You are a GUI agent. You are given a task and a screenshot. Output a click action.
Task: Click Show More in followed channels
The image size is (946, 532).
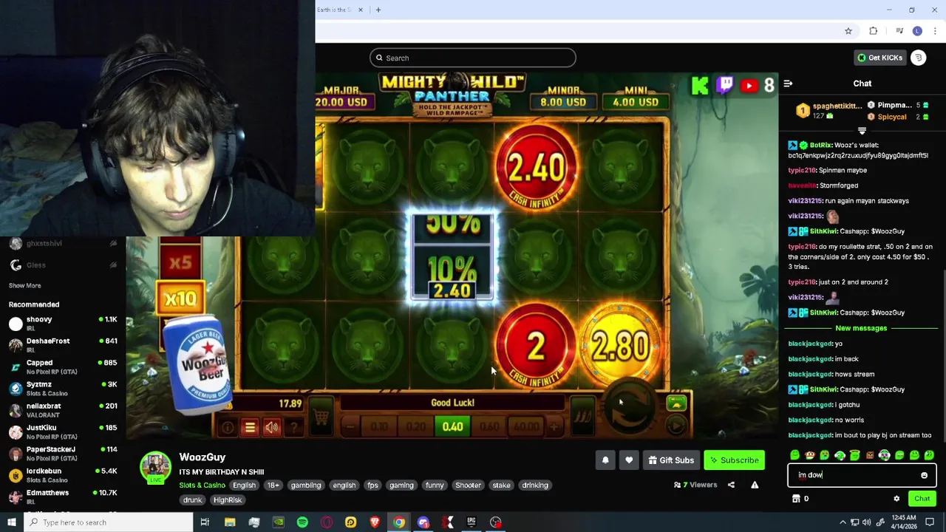click(x=25, y=286)
